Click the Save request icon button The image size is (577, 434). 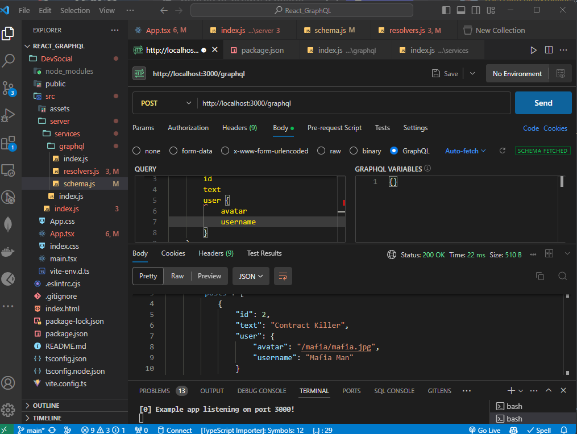pos(445,73)
